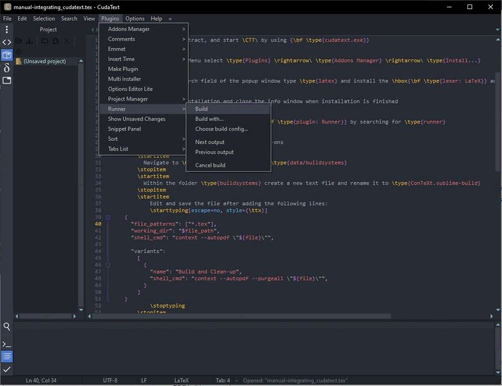Change the LF line endings in status bar
The height and width of the screenshot is (386, 502).
click(144, 380)
